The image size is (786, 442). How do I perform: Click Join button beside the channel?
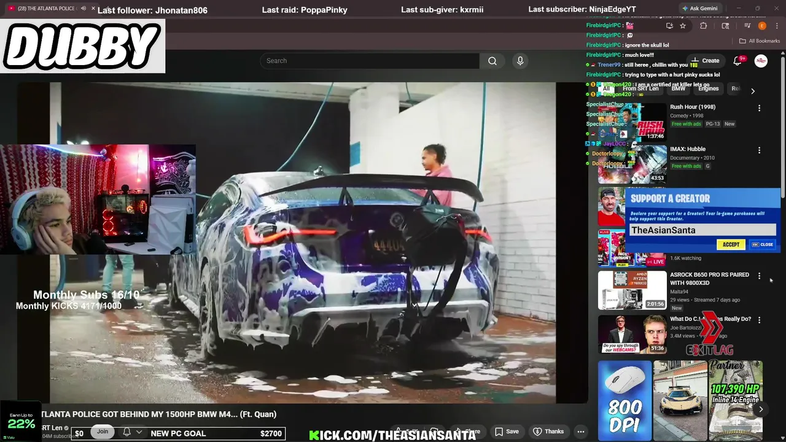tap(103, 432)
